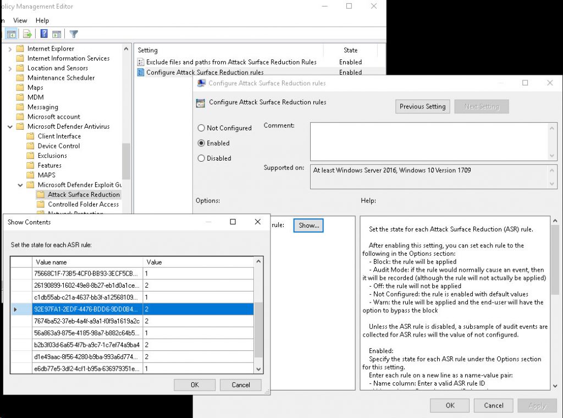This screenshot has width=563, height=418.
Task: Click the Configure ASR rules list item icon
Action: [x=141, y=72]
